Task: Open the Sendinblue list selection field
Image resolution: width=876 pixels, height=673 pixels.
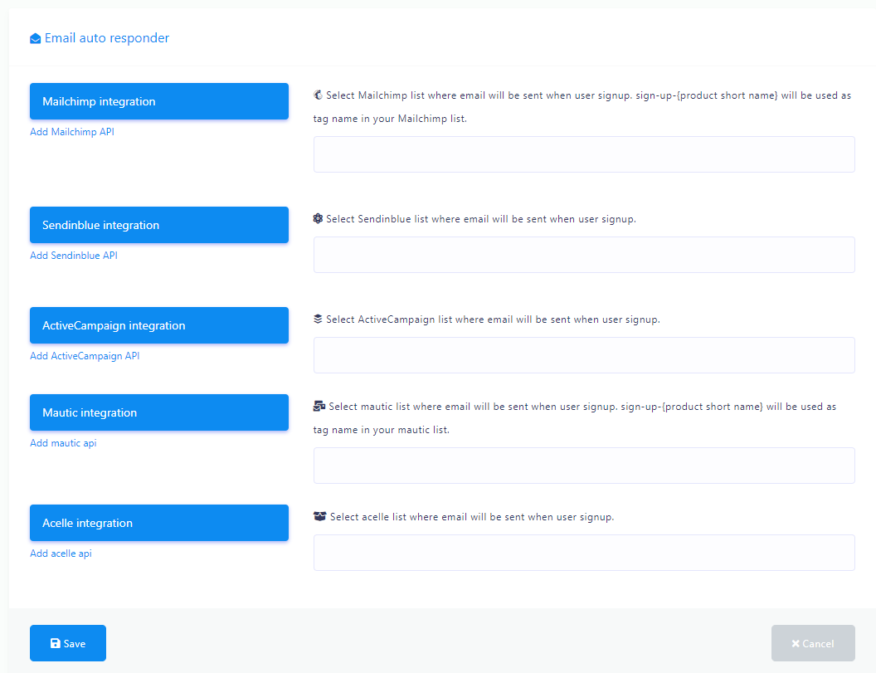Action: tap(584, 255)
